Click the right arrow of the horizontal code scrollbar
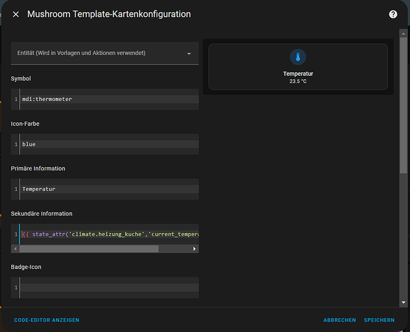This screenshot has height=332, width=410. point(194,249)
